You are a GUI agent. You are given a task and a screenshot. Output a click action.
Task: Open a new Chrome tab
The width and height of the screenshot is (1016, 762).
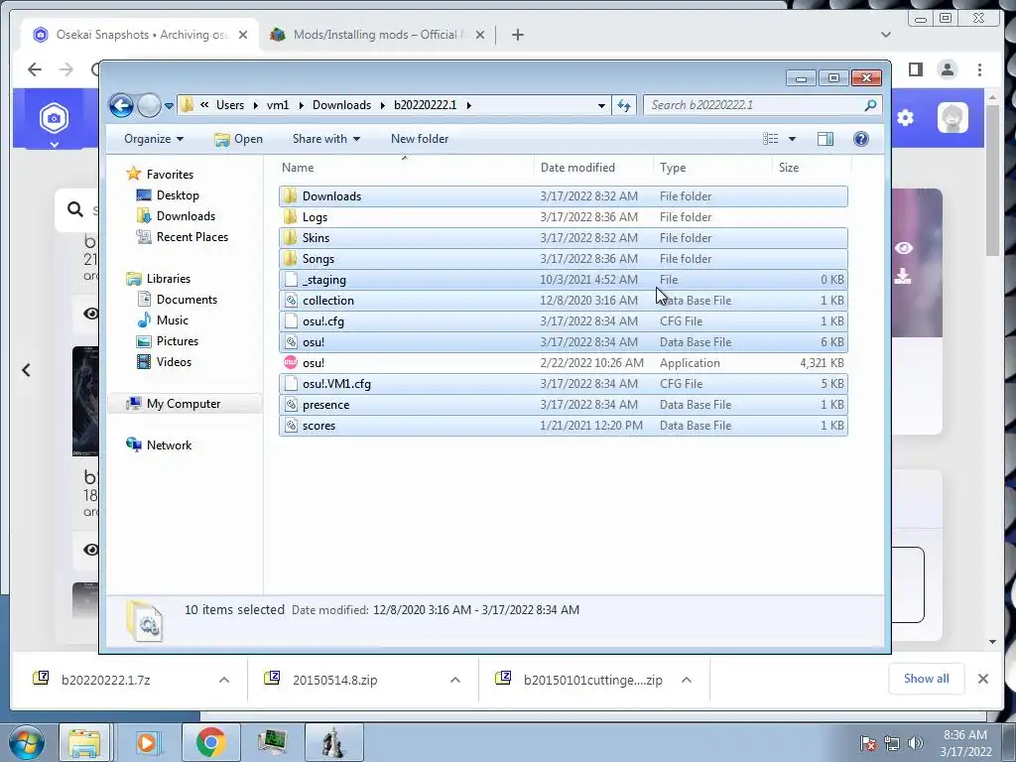pyautogui.click(x=517, y=35)
